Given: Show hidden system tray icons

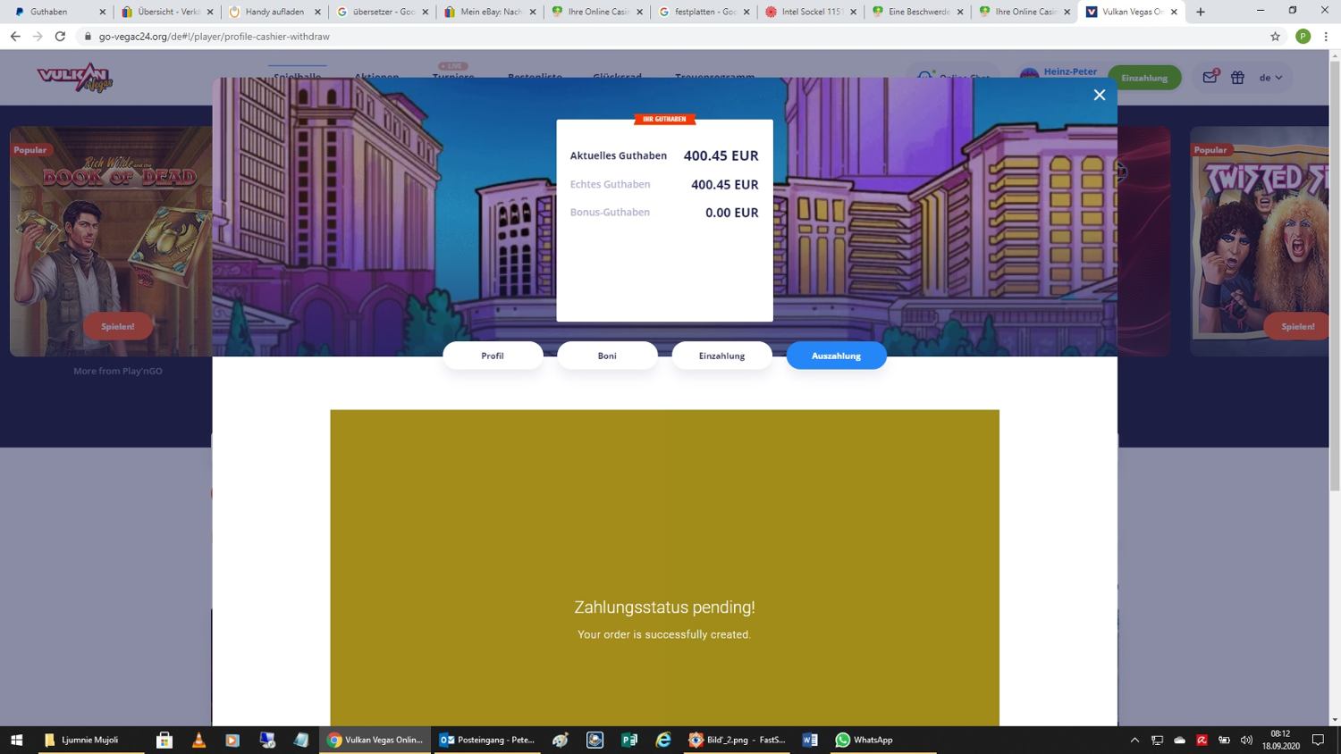Looking at the screenshot, I should click(x=1134, y=740).
